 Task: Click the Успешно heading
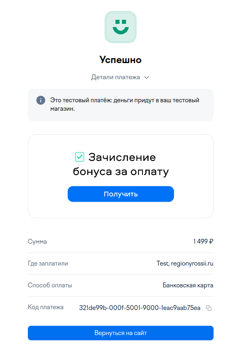pos(120,60)
